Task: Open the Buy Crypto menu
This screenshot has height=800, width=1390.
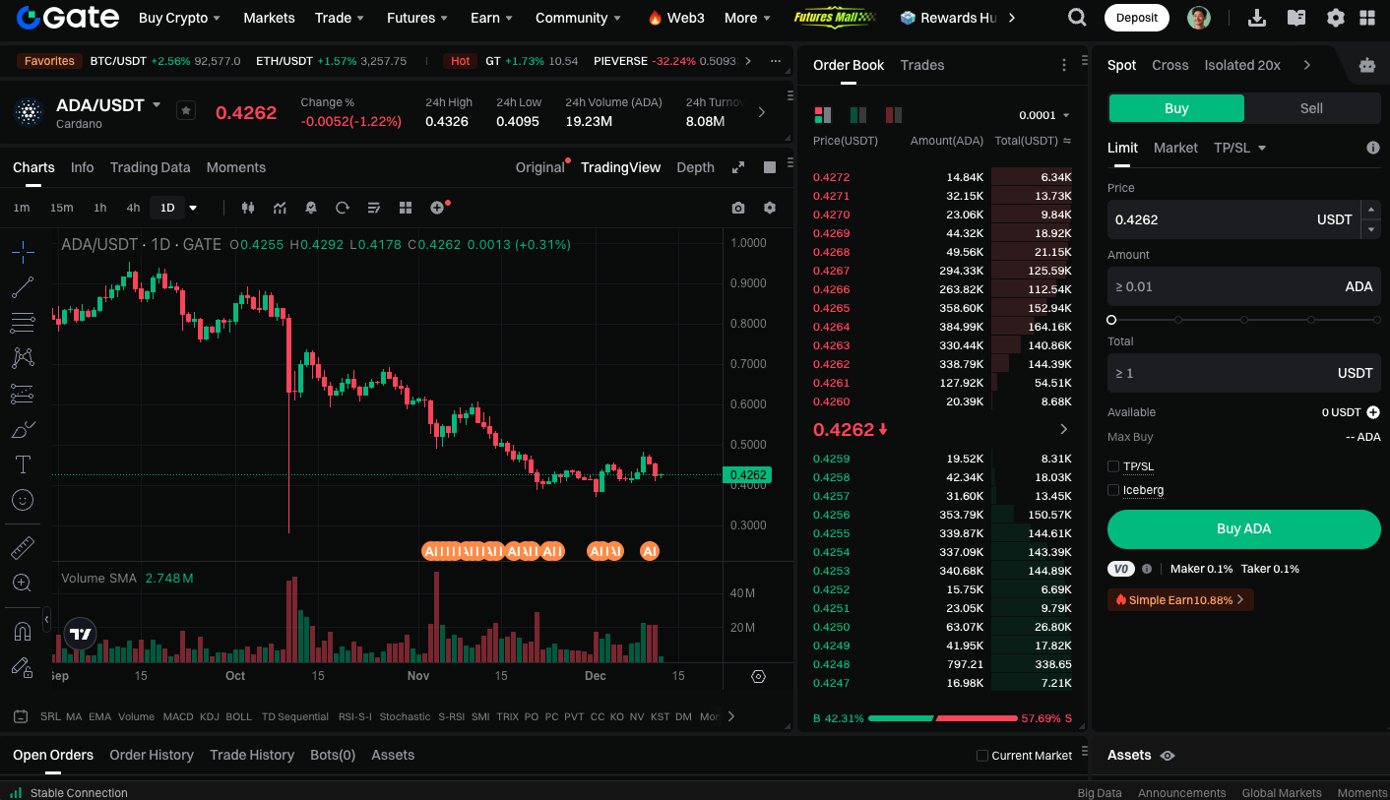Action: point(179,18)
